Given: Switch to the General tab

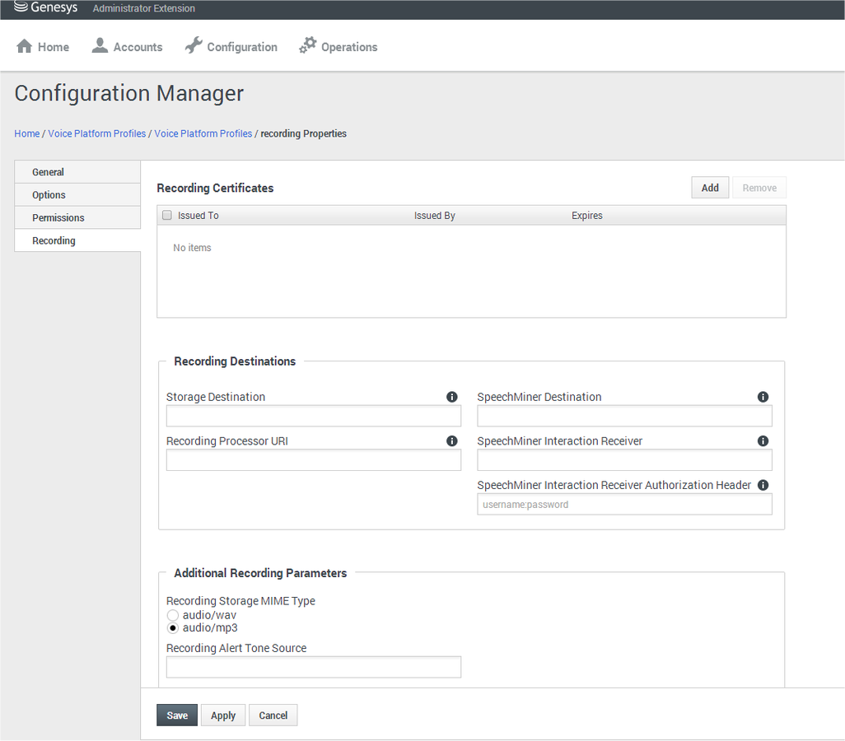Looking at the screenshot, I should point(77,172).
